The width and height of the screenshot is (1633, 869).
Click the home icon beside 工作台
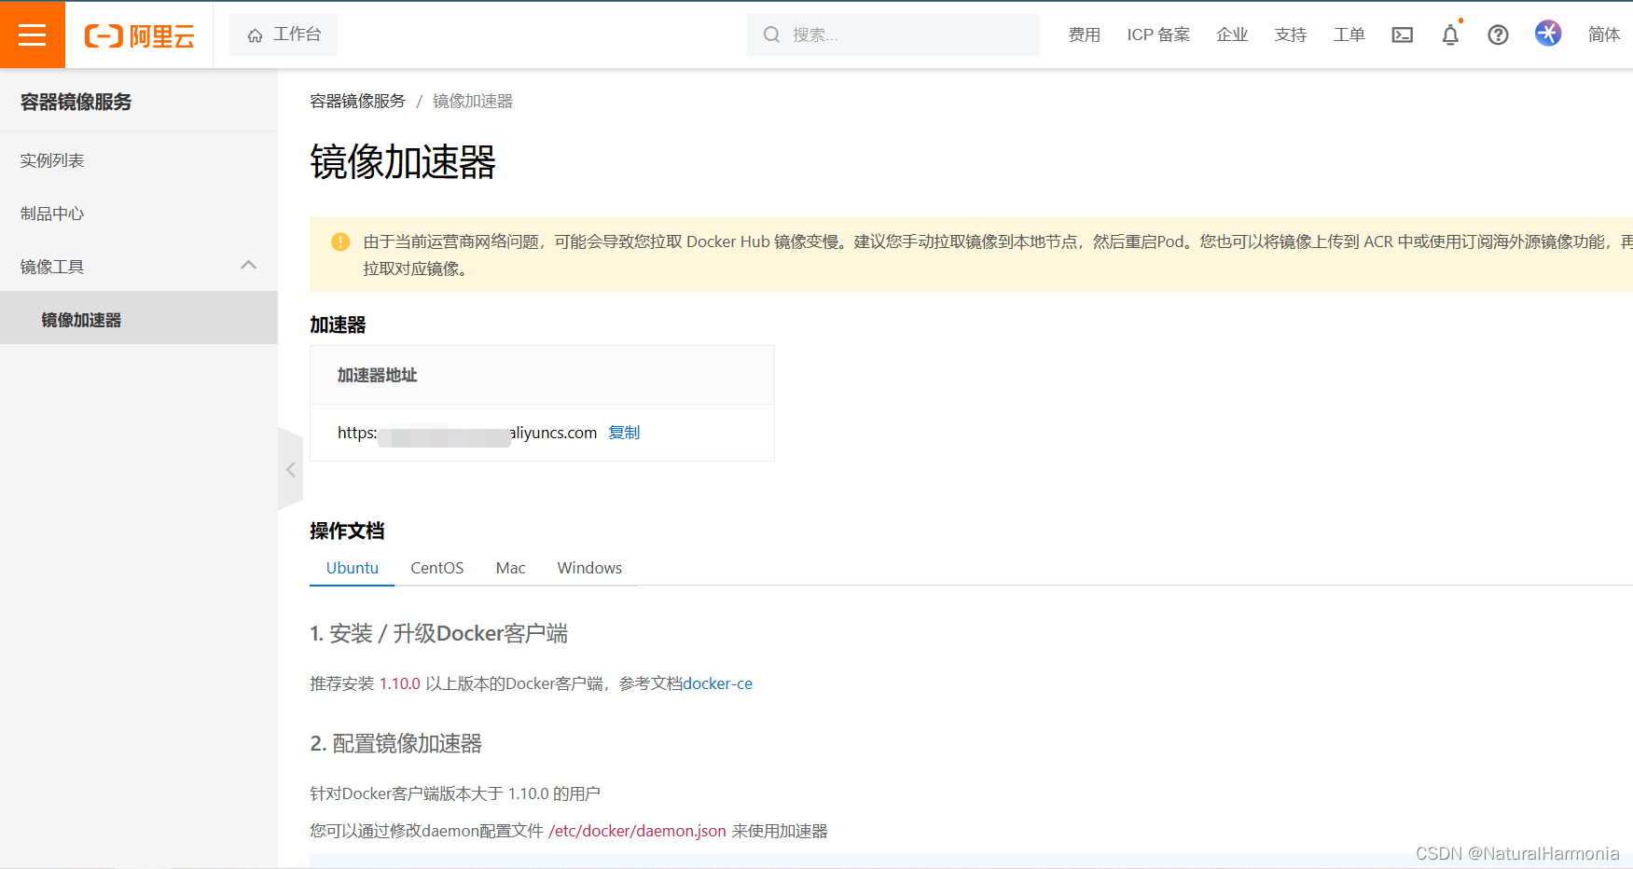(255, 35)
